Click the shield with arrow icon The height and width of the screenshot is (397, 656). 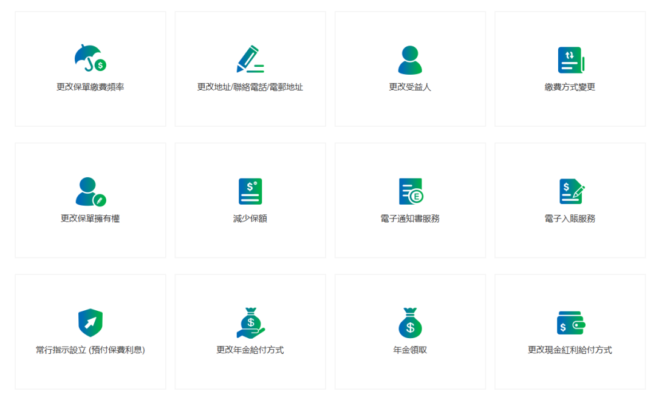click(x=90, y=322)
